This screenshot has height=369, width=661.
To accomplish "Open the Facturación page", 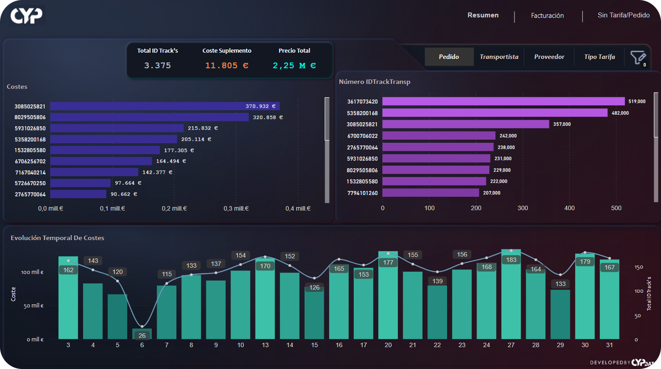I will [547, 16].
